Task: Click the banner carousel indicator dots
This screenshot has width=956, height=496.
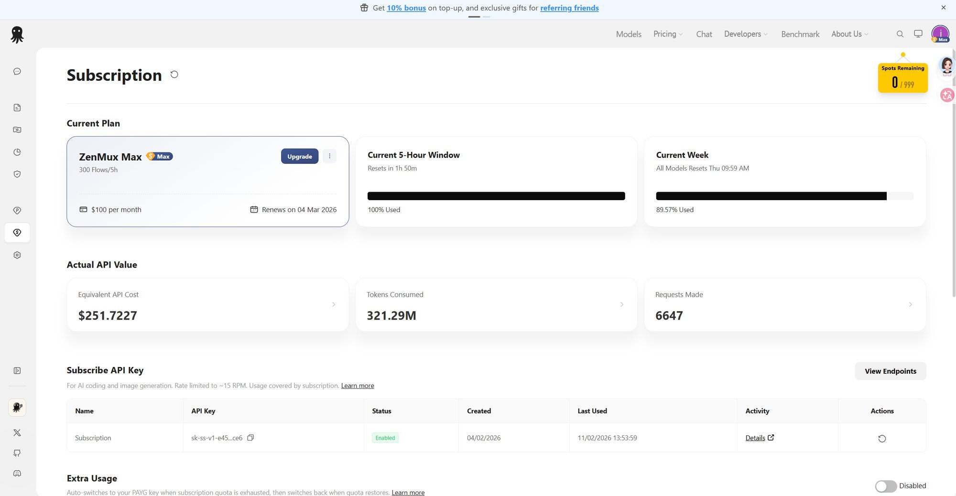Action: [479, 17]
